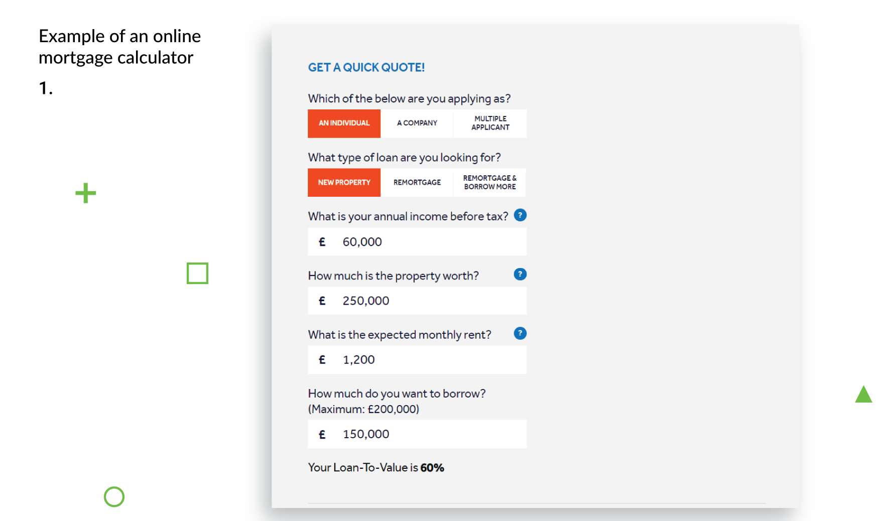The image size is (886, 521).
Task: Click the pound sign in the income field
Action: 322,242
